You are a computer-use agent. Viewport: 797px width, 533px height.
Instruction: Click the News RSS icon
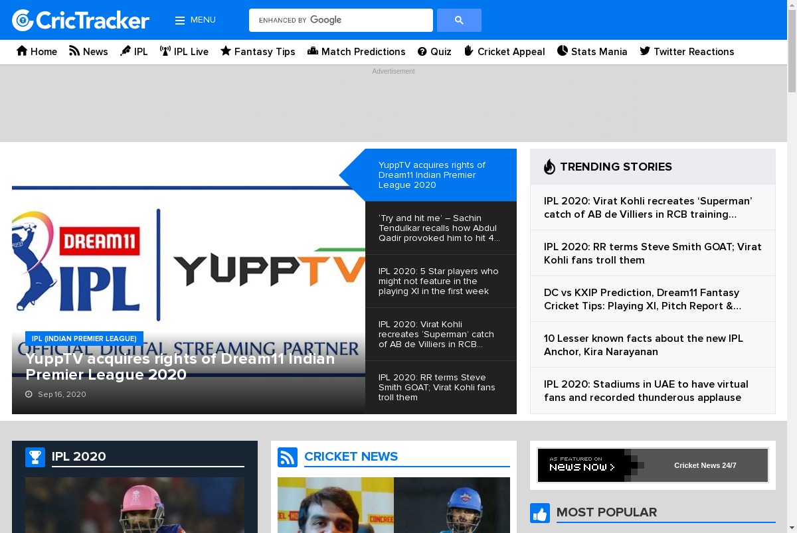(x=74, y=51)
